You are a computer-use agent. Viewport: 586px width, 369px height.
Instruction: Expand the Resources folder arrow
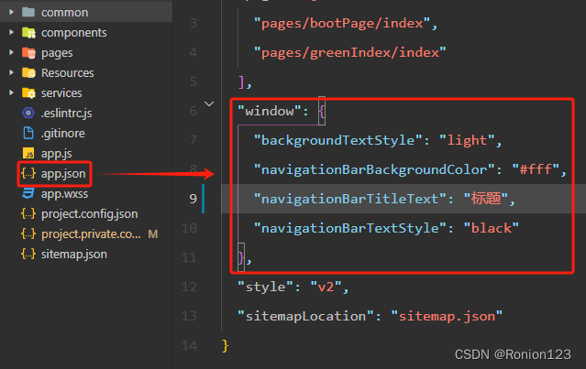tap(11, 72)
